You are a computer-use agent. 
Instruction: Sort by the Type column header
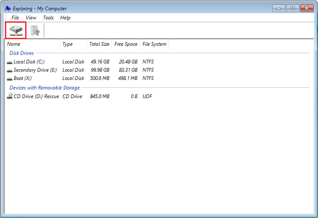73,44
